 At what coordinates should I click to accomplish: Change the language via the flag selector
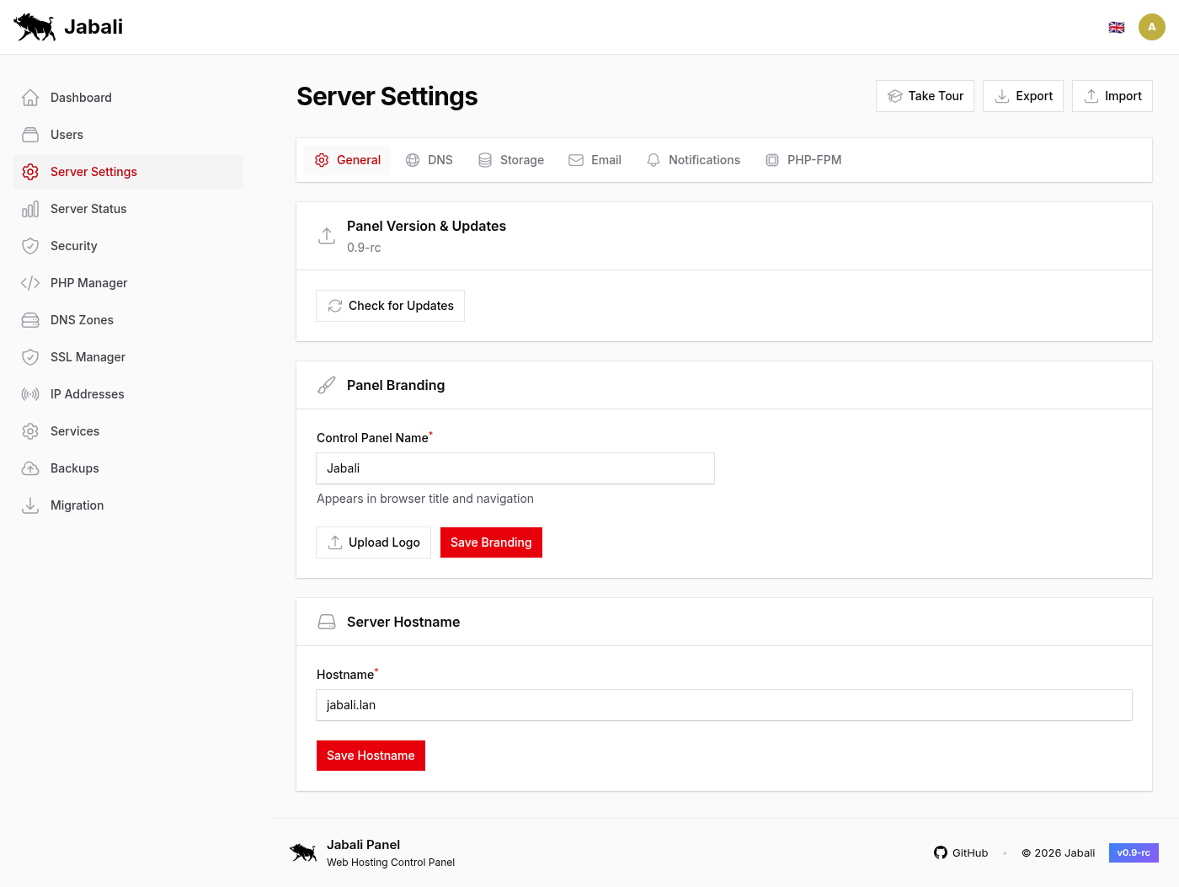pos(1117,26)
